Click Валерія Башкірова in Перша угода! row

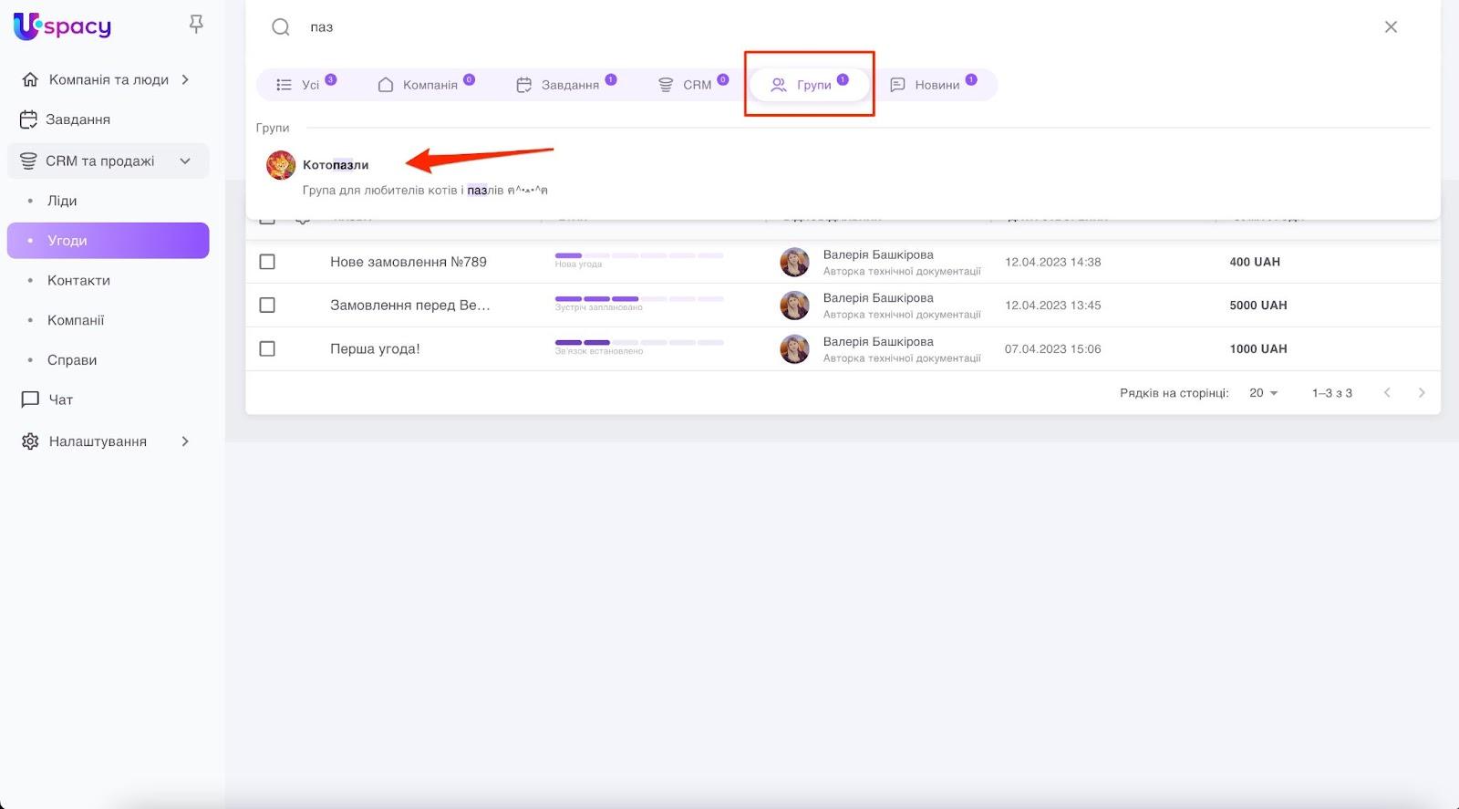[x=878, y=342]
